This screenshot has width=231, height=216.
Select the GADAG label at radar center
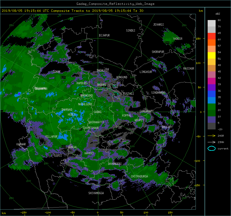(98, 112)
